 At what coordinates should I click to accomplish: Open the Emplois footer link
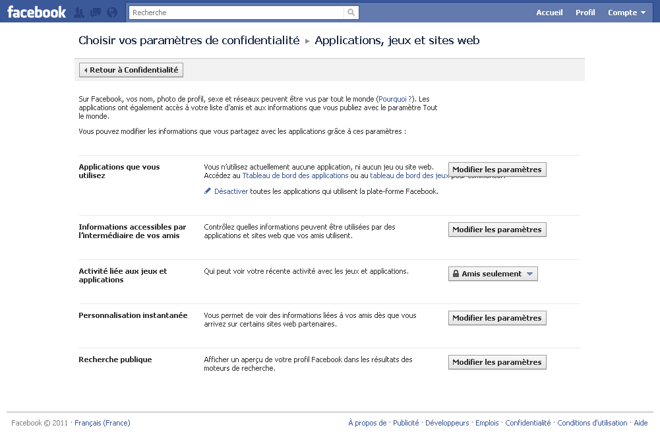[487, 423]
